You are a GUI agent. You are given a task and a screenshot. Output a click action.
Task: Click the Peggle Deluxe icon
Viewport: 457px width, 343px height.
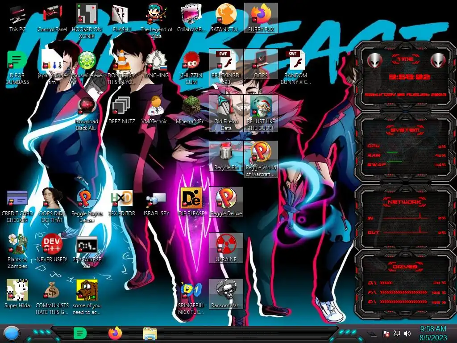[226, 202]
